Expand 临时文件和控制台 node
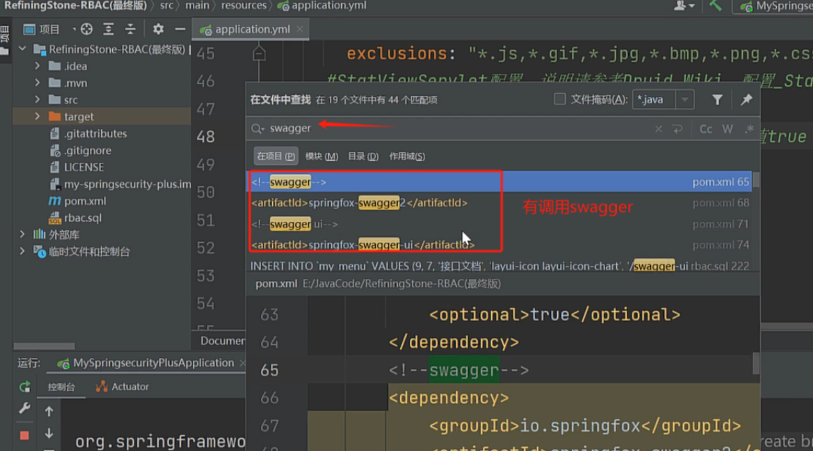This screenshot has height=451, width=813. 22,251
